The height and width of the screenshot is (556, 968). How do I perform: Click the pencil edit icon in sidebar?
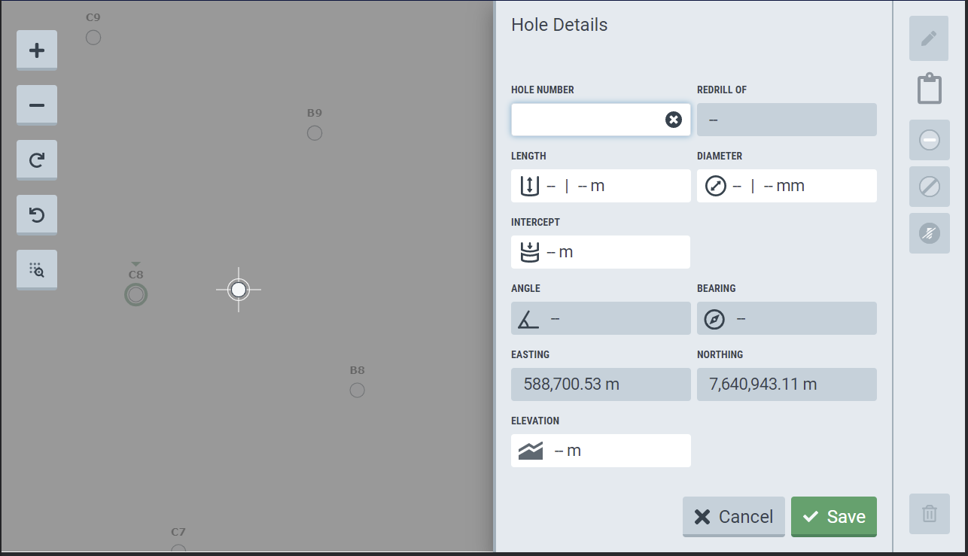929,38
